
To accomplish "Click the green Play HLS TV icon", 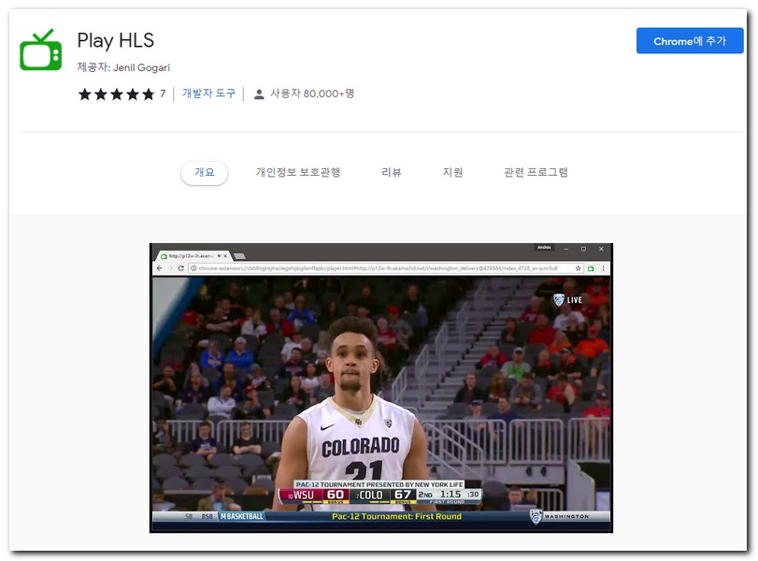I will tap(41, 50).
